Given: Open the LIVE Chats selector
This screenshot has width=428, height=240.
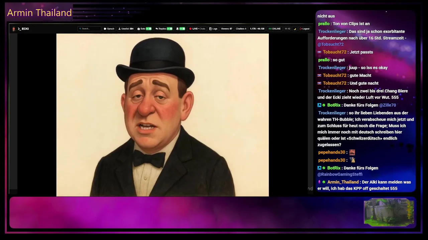Looking at the screenshot, I should pyautogui.click(x=197, y=29).
